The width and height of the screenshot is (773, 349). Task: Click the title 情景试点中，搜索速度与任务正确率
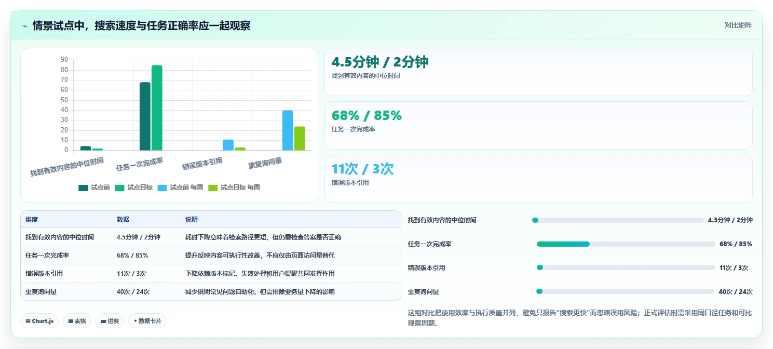coord(141,25)
